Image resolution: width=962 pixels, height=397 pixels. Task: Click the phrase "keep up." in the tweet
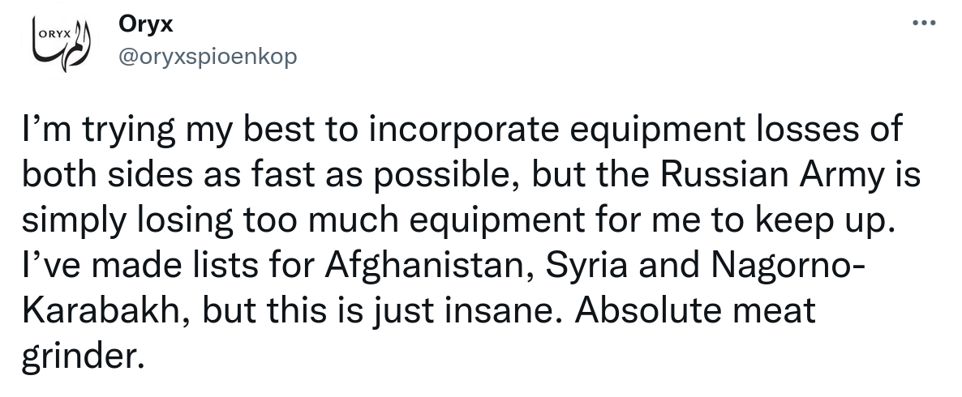(822, 220)
